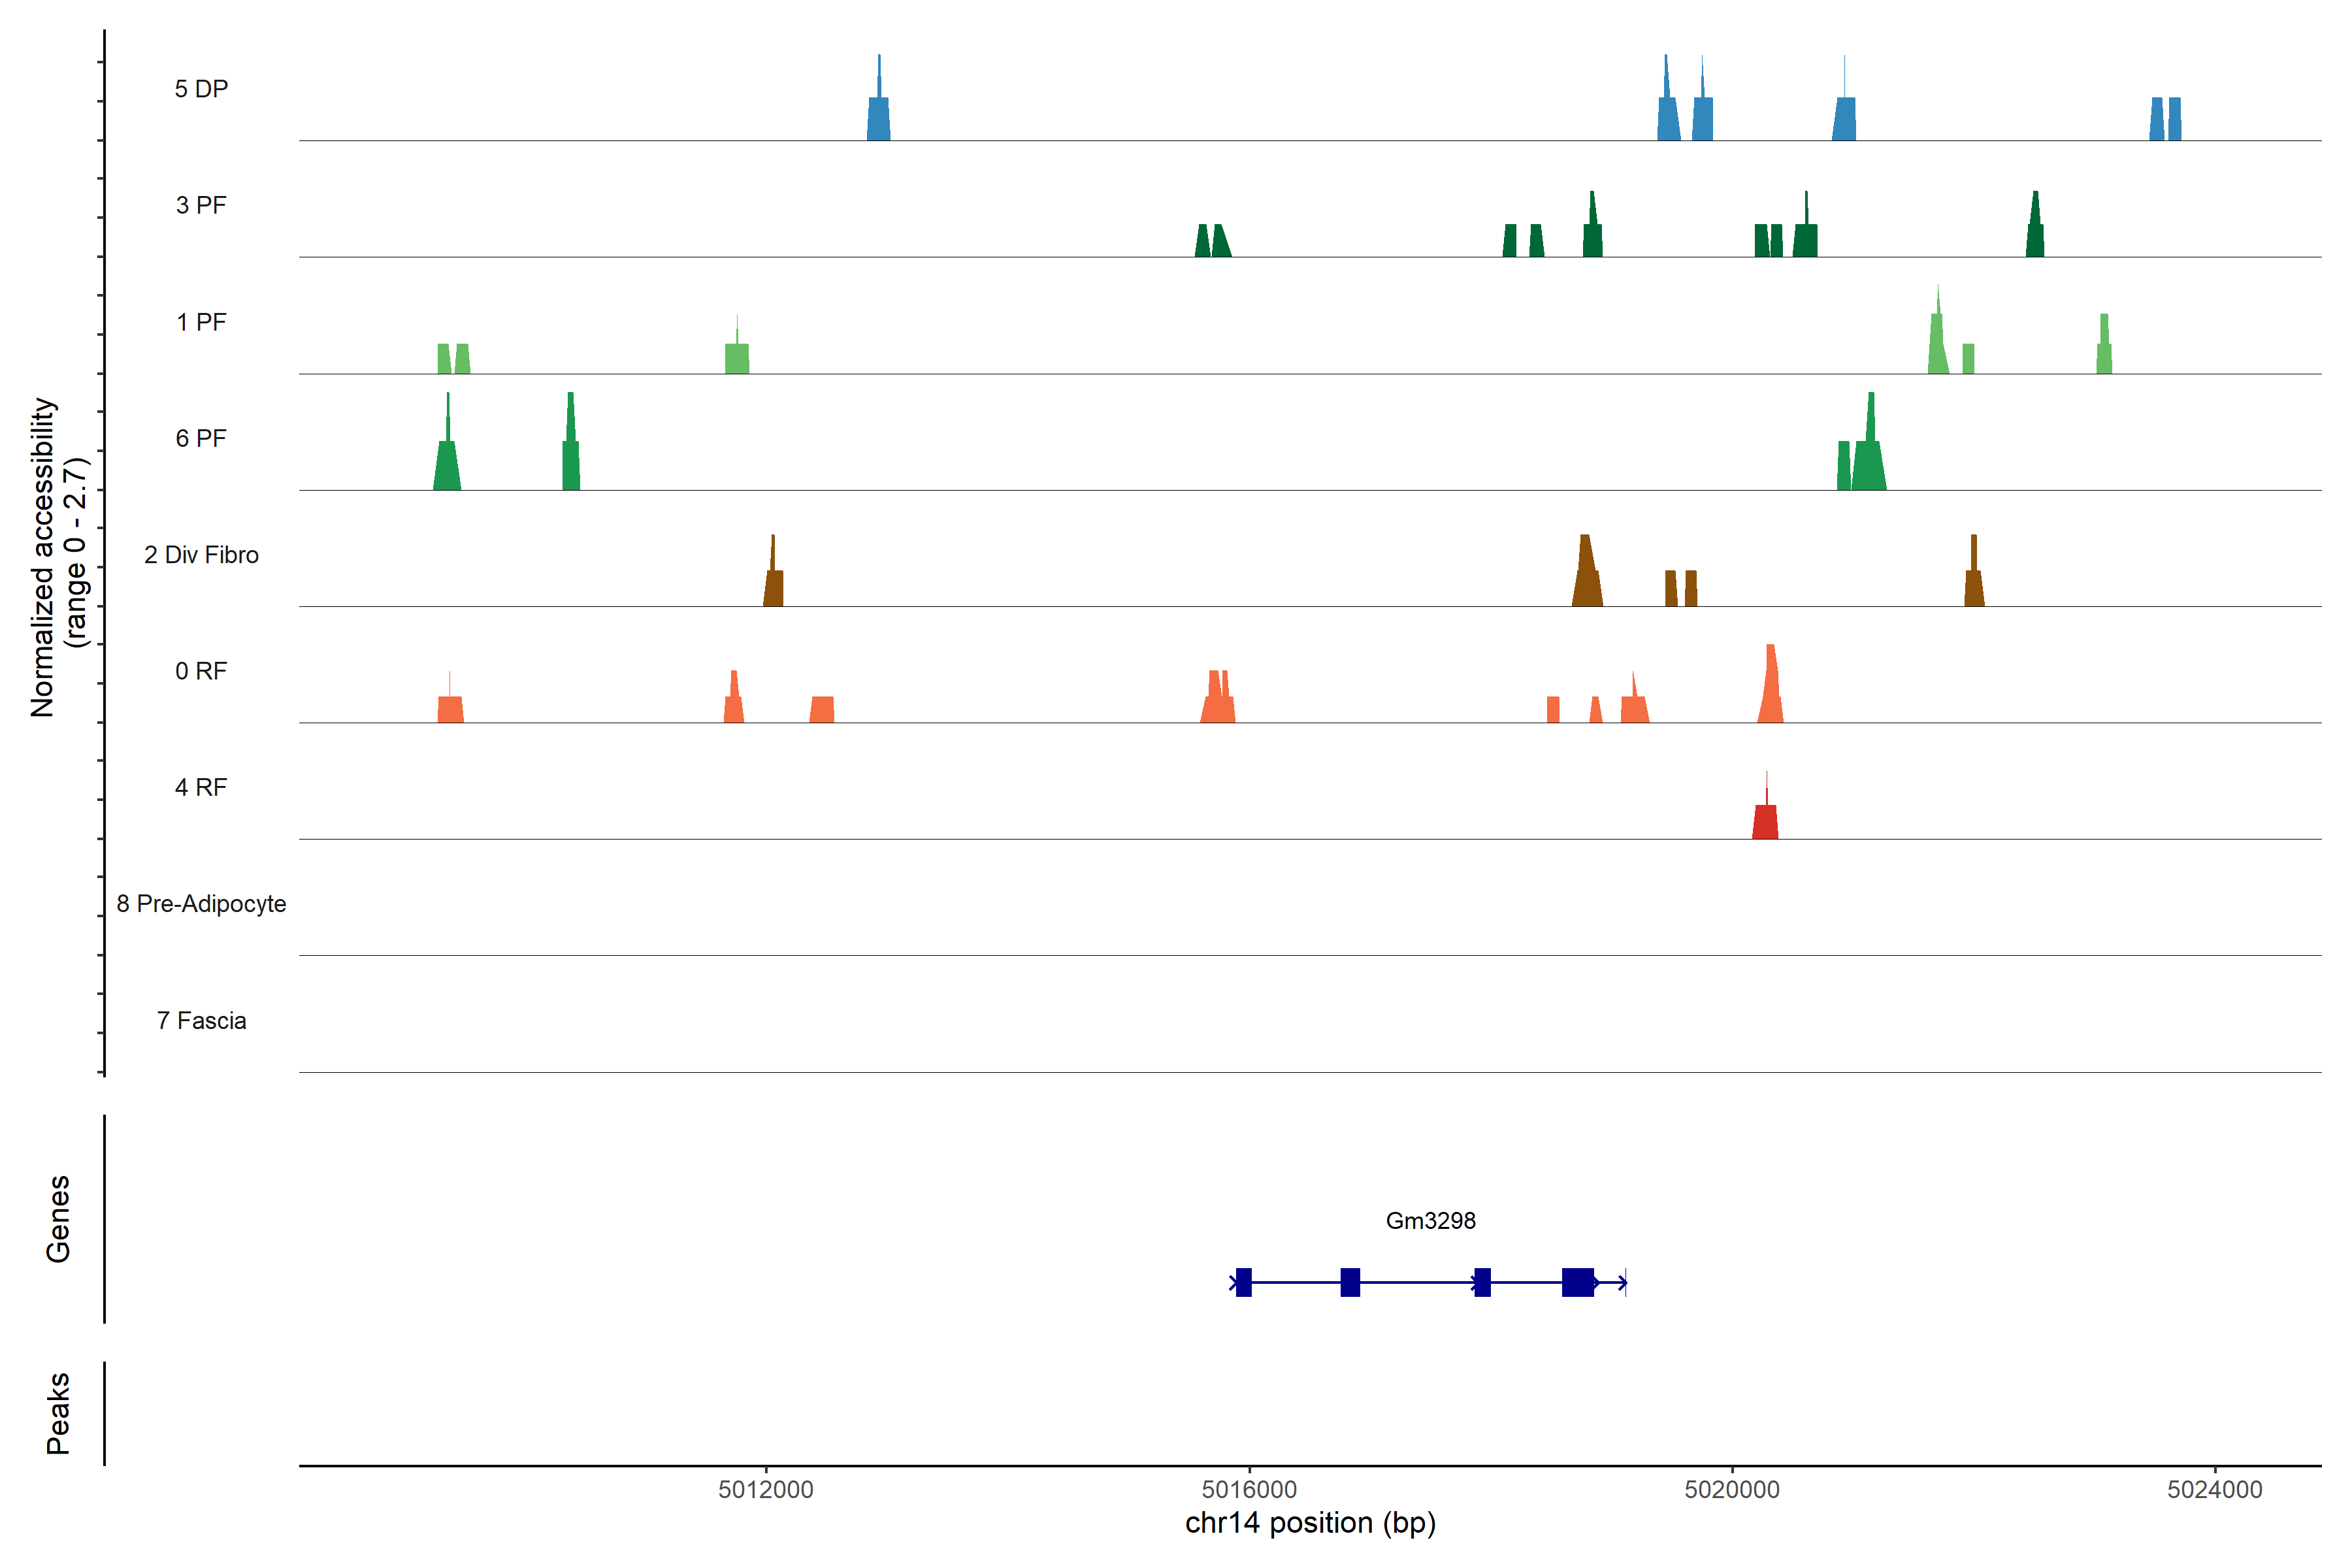Click the 5012000 axis tick label
Image resolution: width=2352 pixels, height=1568 pixels.
765,1489
